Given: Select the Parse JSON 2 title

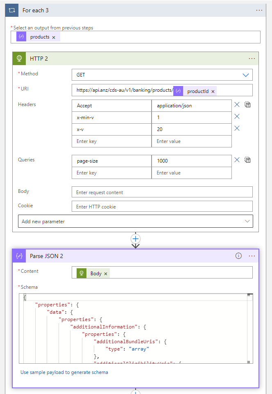Looking at the screenshot, I should [47, 256].
